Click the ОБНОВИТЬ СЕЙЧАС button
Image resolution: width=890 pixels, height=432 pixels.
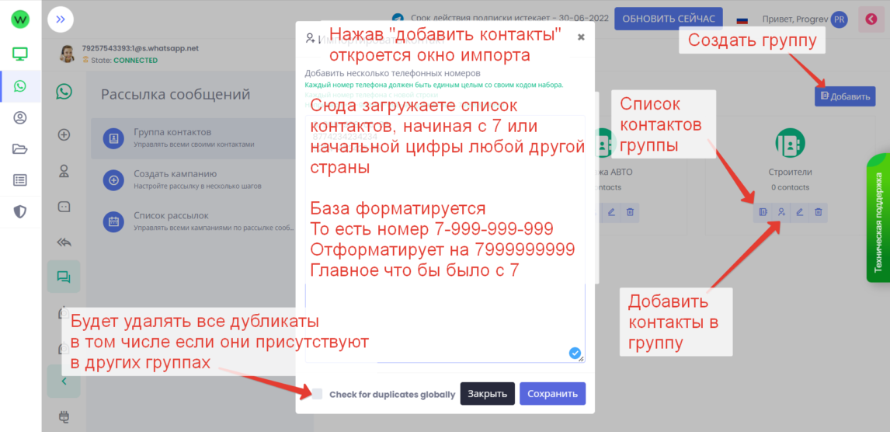click(669, 19)
